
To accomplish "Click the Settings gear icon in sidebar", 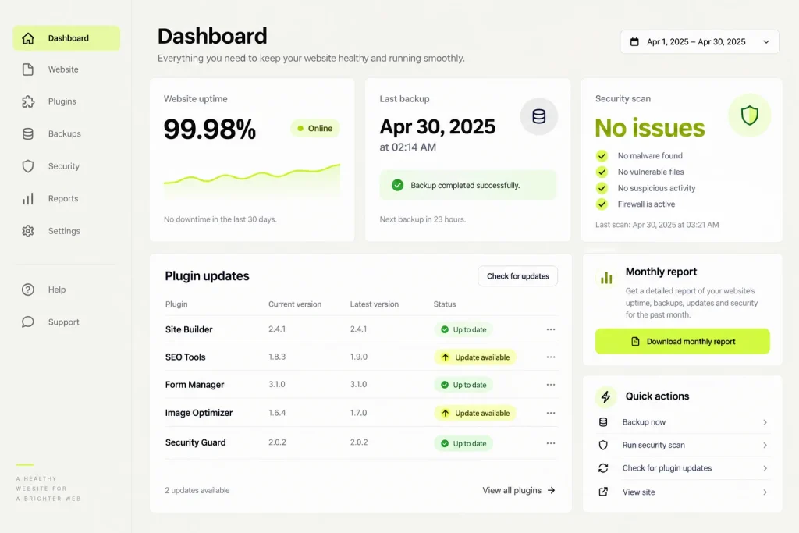I will [x=28, y=231].
